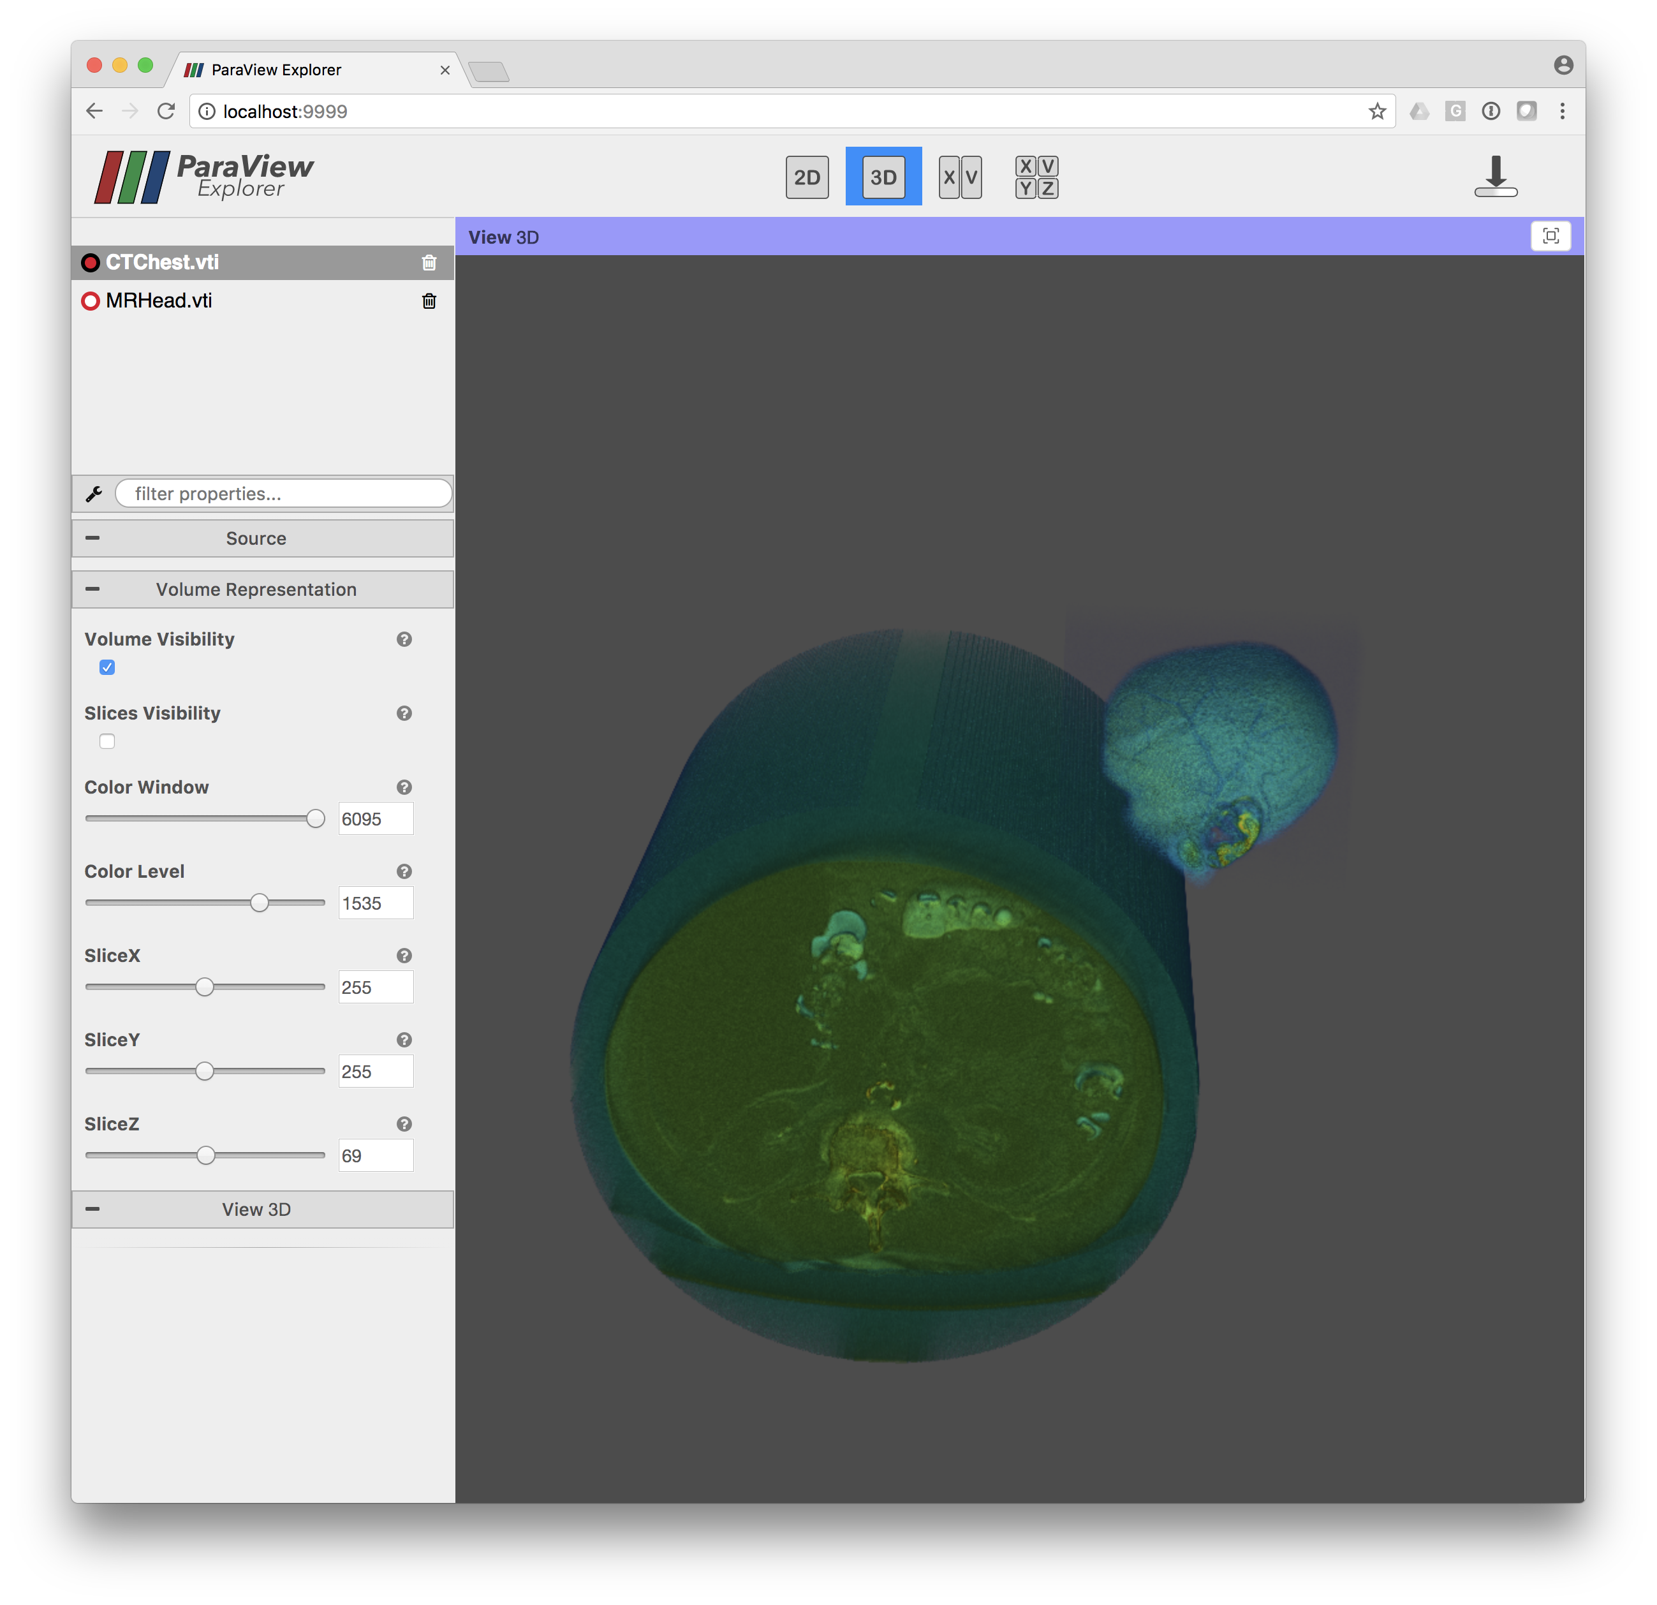This screenshot has width=1657, height=1605.
Task: Switch to split X/V two-view layout
Action: point(959,177)
